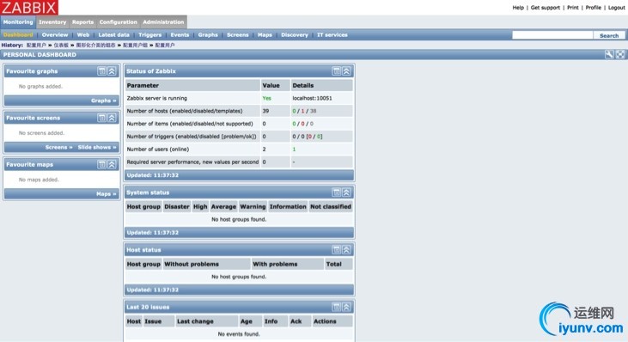Click 'No graphs added.' text

40,87
